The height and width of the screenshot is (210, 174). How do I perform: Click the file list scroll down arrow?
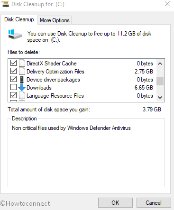click(160, 98)
